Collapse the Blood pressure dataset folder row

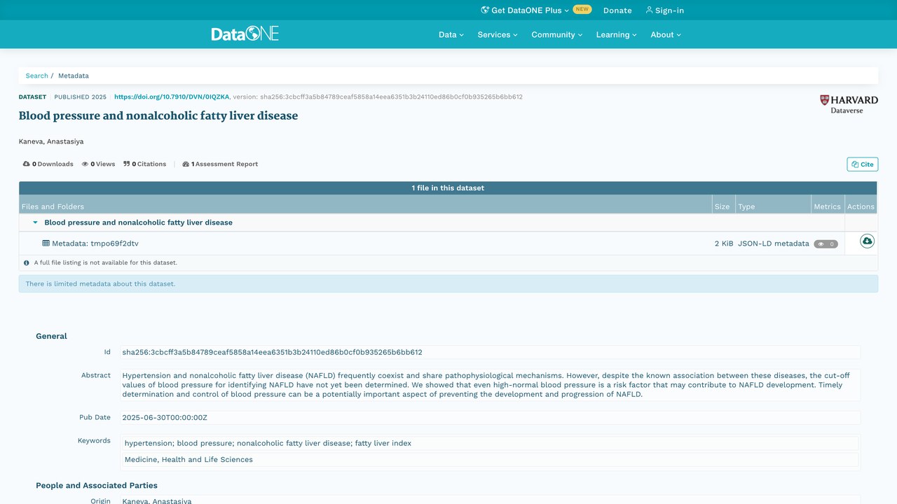pyautogui.click(x=35, y=223)
